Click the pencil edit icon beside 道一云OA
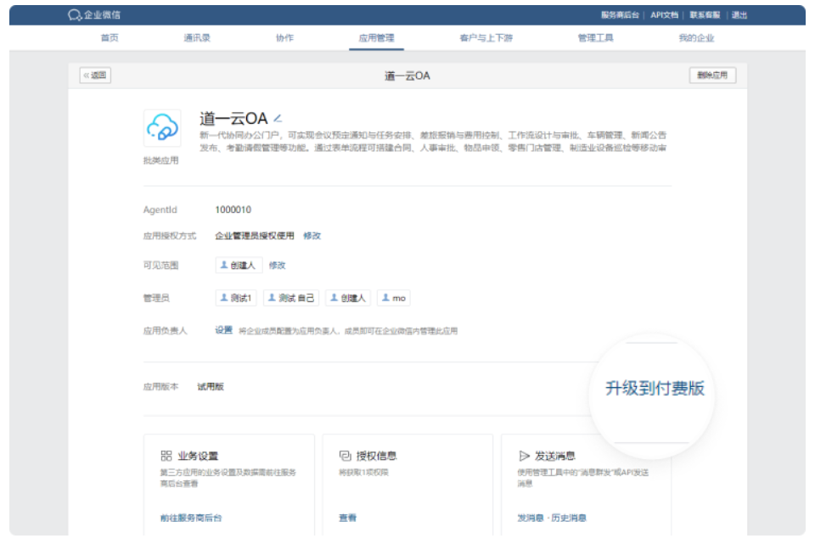Viewport: 815px width, 544px height. point(278,119)
